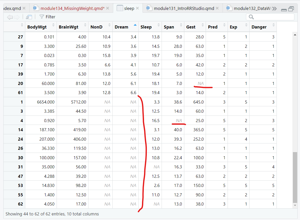Toggle the Filter button

(47, 17)
